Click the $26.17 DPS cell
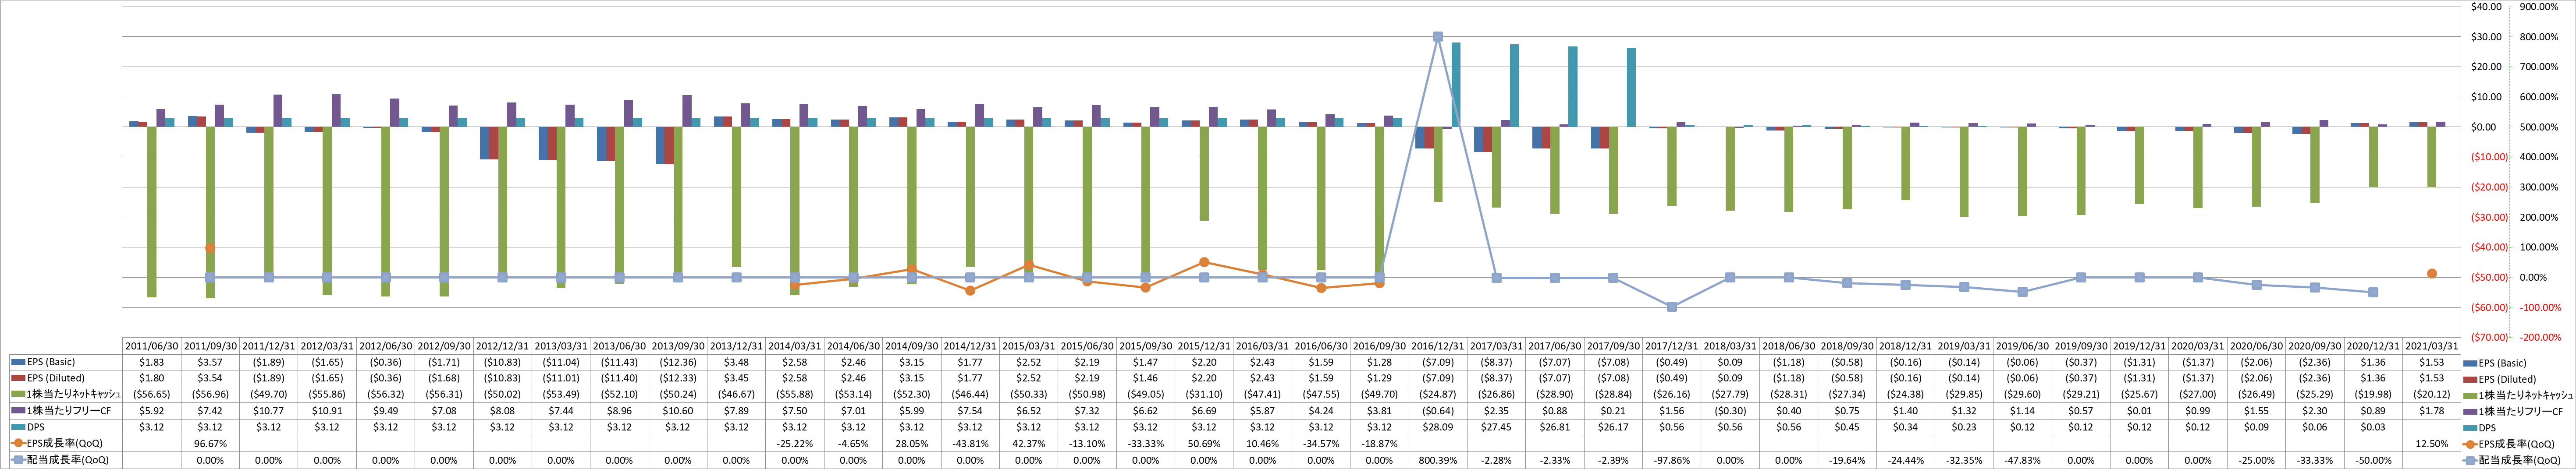 (x=1613, y=427)
